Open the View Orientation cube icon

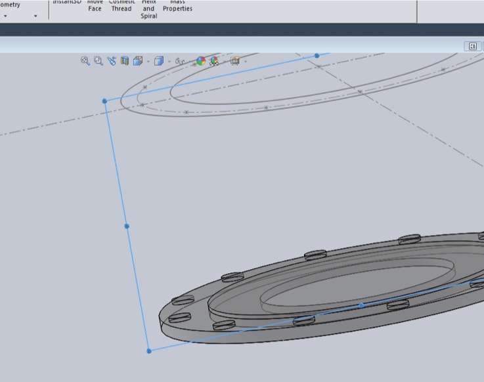[138, 61]
